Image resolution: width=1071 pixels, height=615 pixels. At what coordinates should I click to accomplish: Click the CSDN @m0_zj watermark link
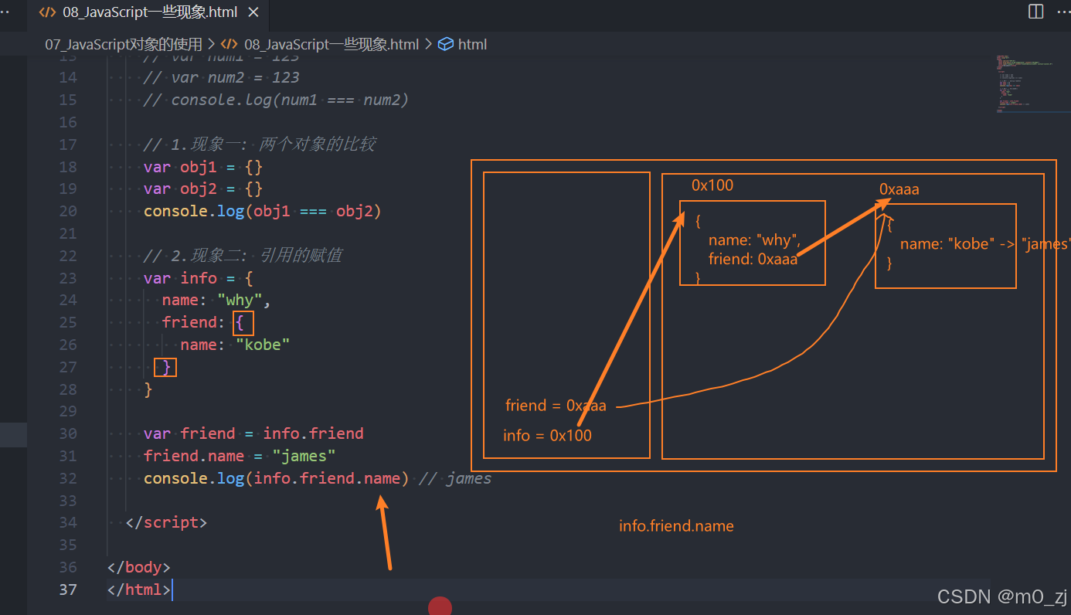coord(1001,596)
